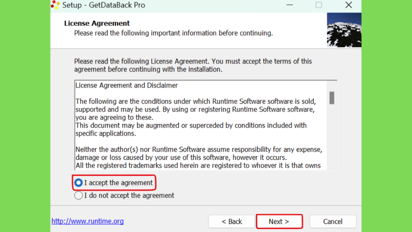Click the empty scrollbar track below the thumb
Screen dimensions: 412x232
tap(332, 137)
